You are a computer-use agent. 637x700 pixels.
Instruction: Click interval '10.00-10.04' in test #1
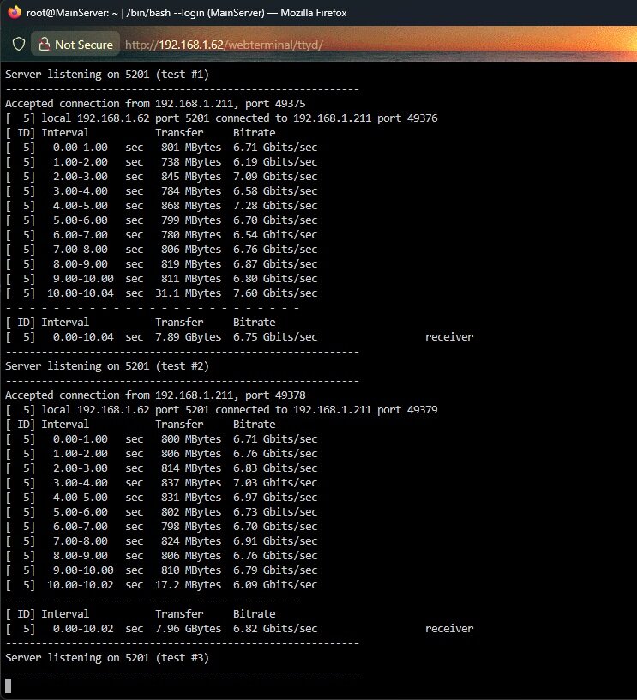[81, 293]
